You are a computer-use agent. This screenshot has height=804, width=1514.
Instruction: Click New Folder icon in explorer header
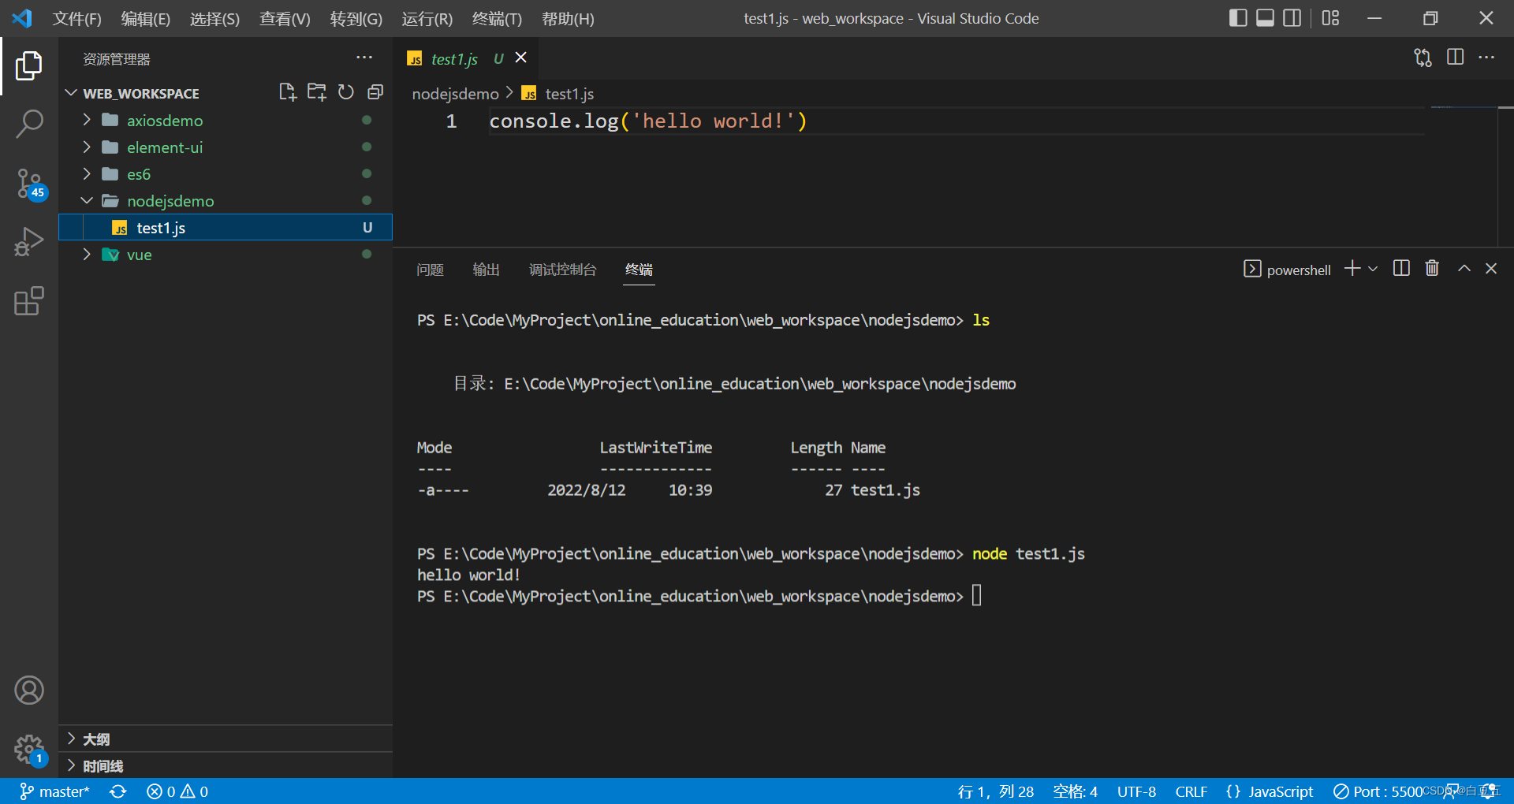pyautogui.click(x=317, y=92)
